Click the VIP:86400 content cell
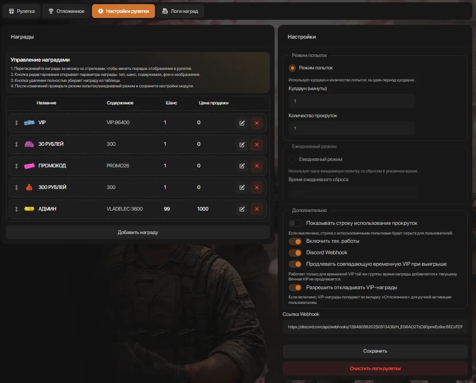Viewport: 476px width, 383px height. (x=118, y=123)
